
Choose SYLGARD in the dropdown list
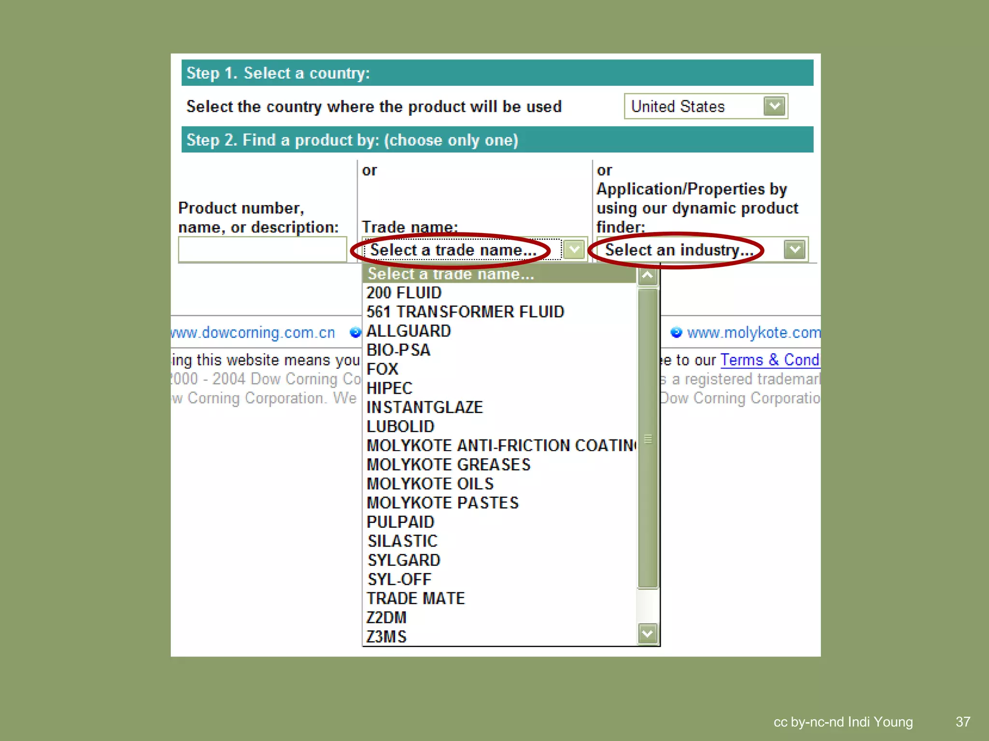[x=404, y=560]
